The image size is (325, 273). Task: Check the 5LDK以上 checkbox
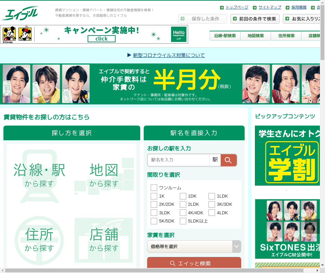pos(183,221)
